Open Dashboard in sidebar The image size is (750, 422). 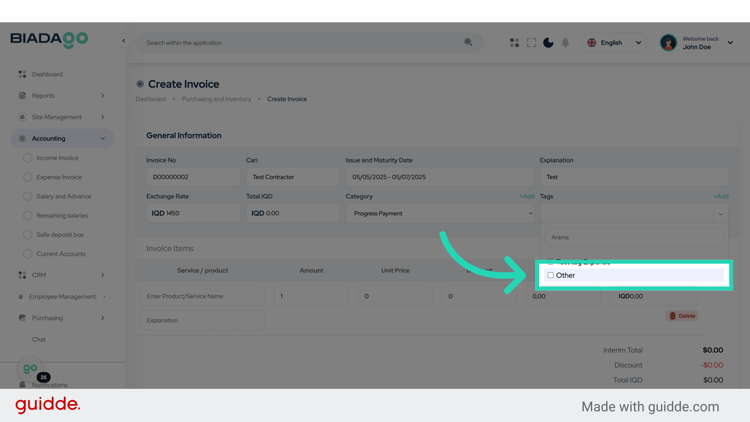[47, 74]
